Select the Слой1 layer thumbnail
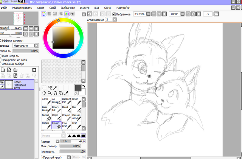This screenshot has width=242, height=159. click(9, 84)
